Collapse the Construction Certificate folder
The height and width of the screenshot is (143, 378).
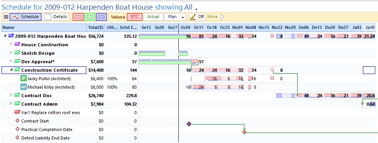pos(11,69)
